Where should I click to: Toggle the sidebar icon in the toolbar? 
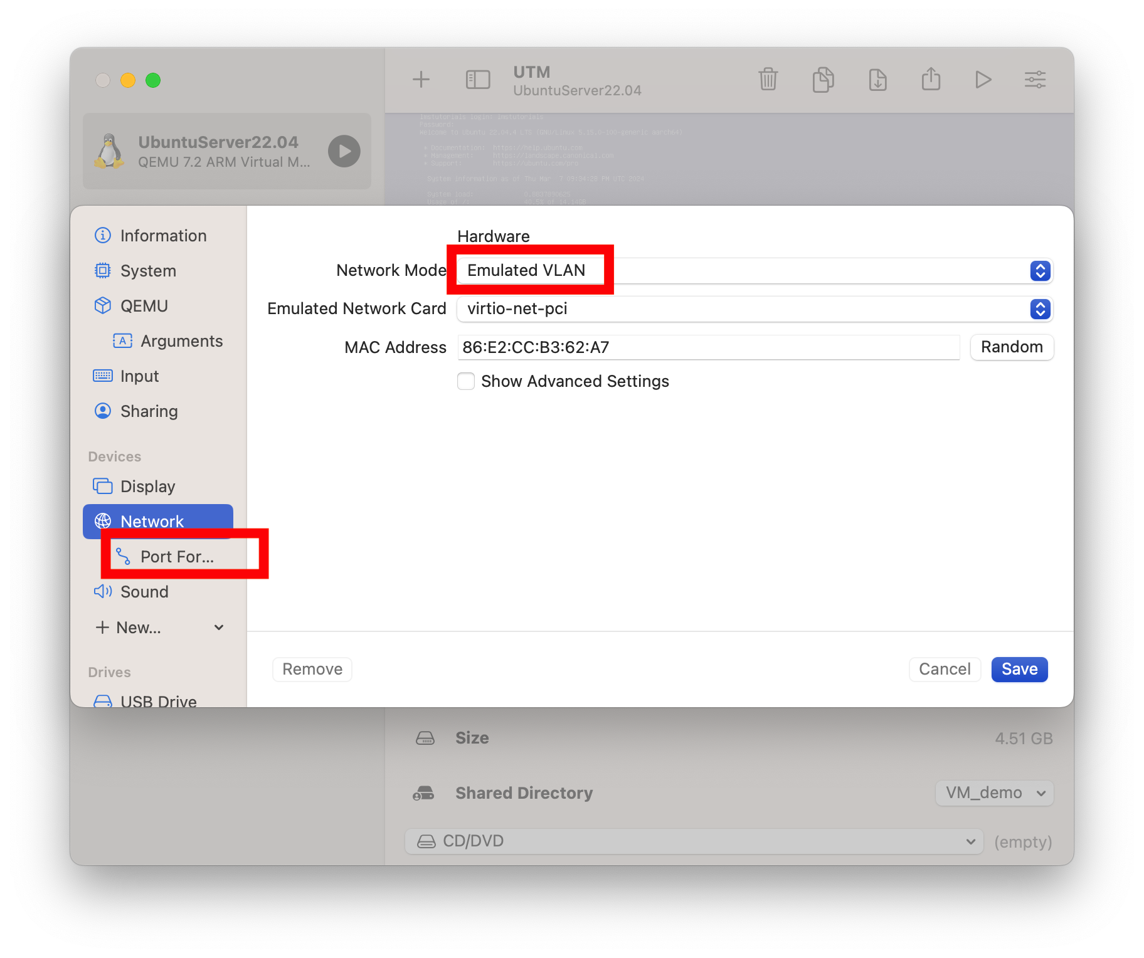tap(477, 80)
